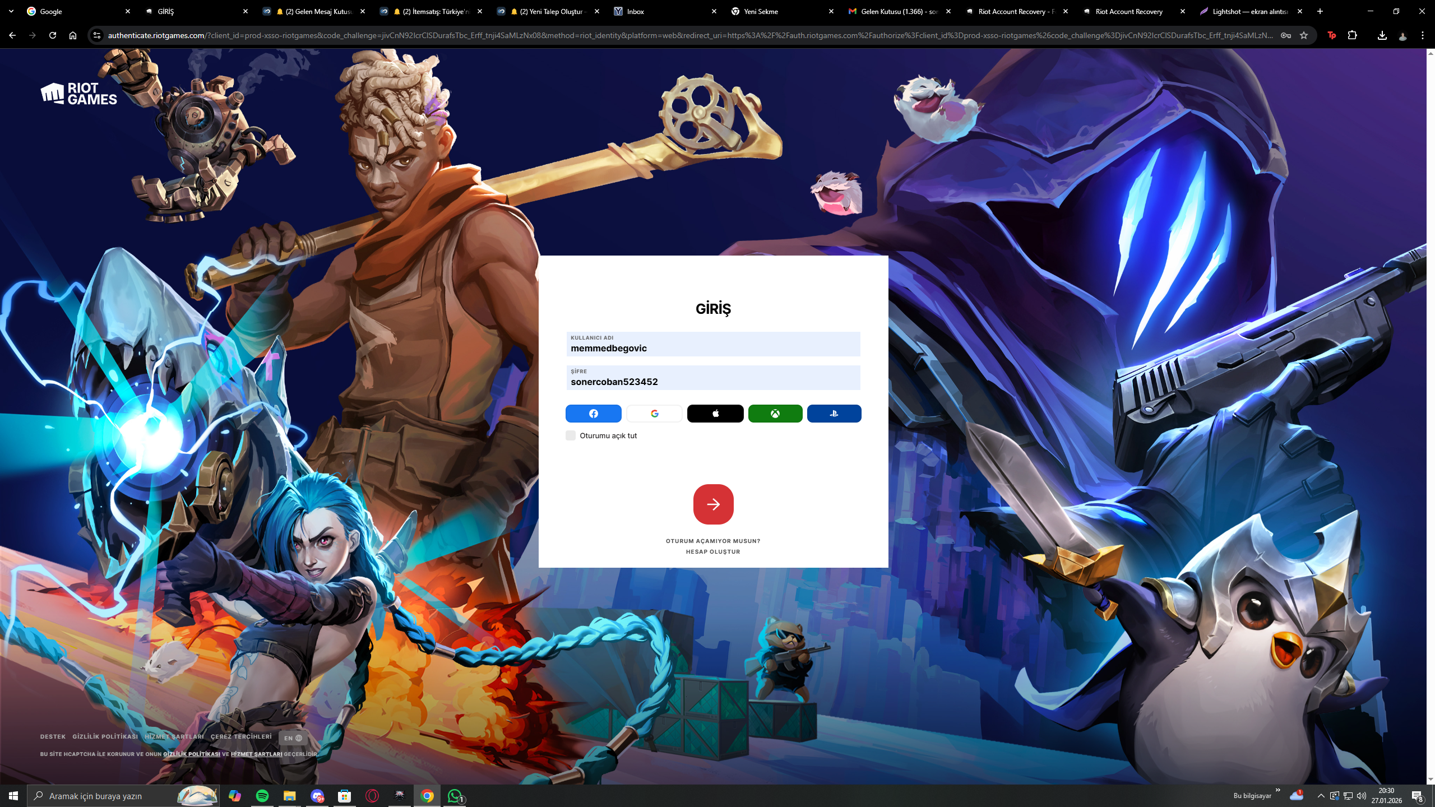Open Discord from the taskbar
Screen dimensions: 1435x807
tap(317, 796)
